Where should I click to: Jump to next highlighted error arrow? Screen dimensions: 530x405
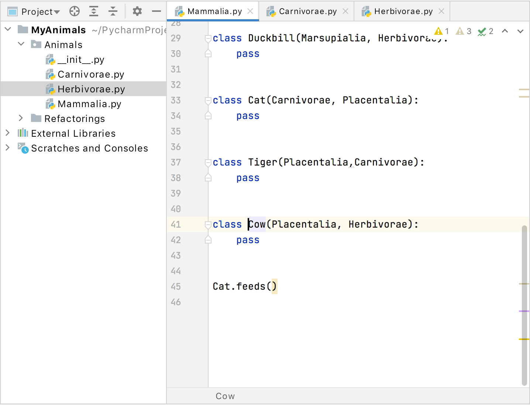pyautogui.click(x=520, y=31)
